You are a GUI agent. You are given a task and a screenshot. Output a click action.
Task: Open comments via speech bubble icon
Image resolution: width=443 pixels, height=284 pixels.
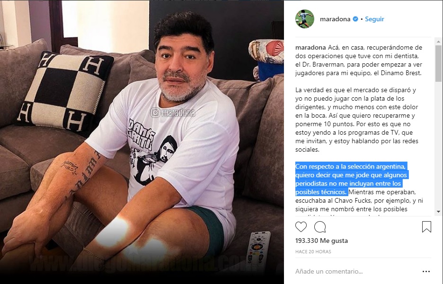coord(320,227)
